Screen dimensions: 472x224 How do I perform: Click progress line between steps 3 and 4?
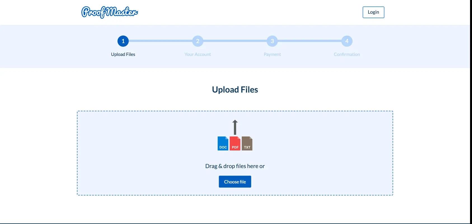pos(309,41)
